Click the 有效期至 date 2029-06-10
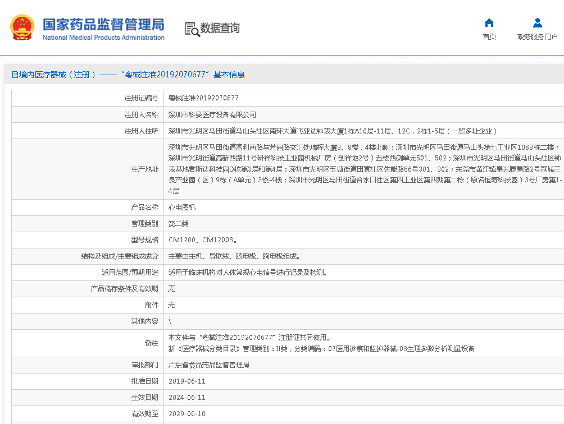Viewport: 564px width, 424px height. point(188,413)
